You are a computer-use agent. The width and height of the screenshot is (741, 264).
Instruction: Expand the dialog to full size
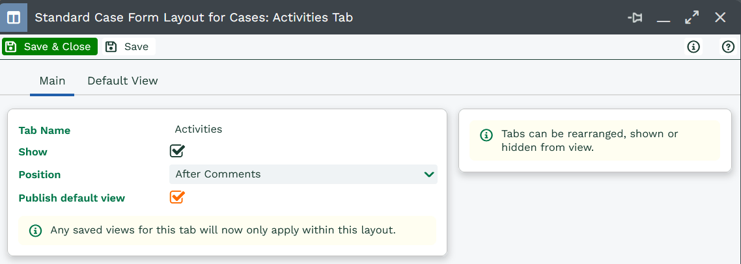click(692, 18)
